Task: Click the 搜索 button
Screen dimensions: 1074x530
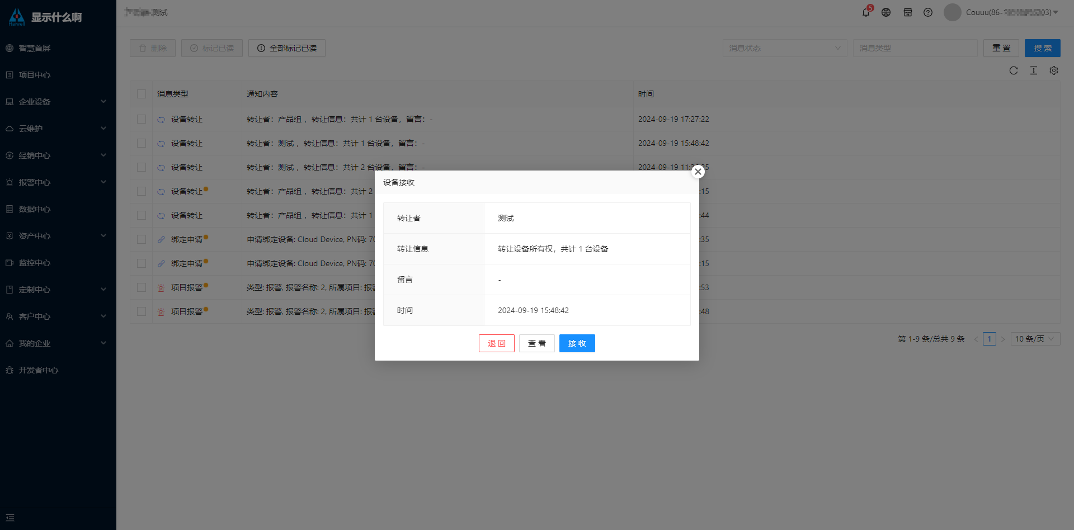Action: tap(1043, 48)
